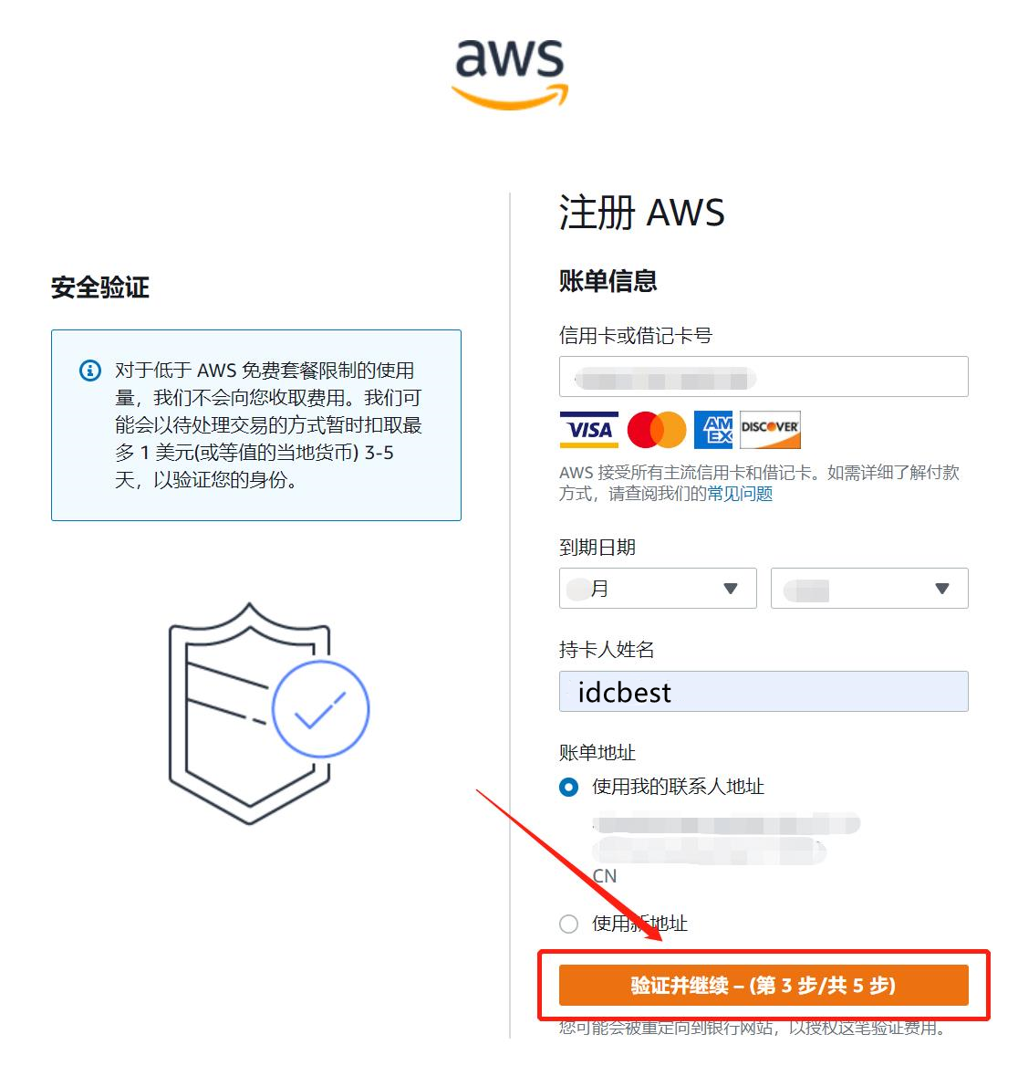Open the 常见问题 link
This screenshot has width=1018, height=1076.
pyautogui.click(x=740, y=494)
